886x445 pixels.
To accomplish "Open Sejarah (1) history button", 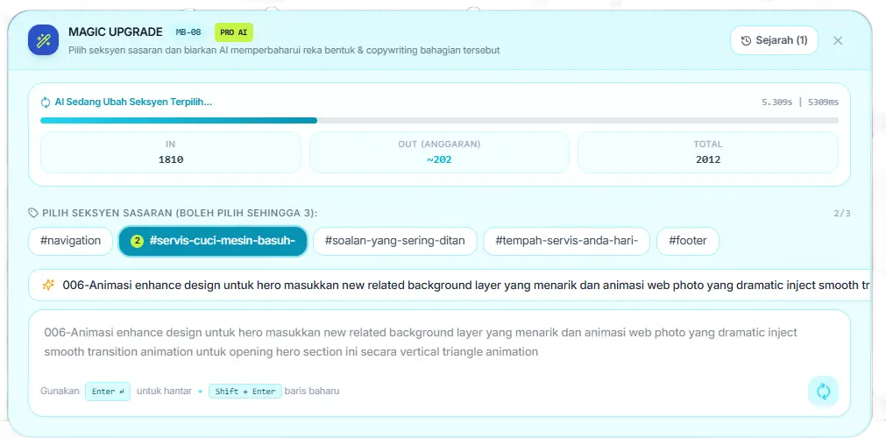I will 774,40.
